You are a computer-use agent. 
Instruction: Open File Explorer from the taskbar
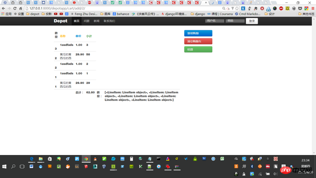tap(41, 159)
